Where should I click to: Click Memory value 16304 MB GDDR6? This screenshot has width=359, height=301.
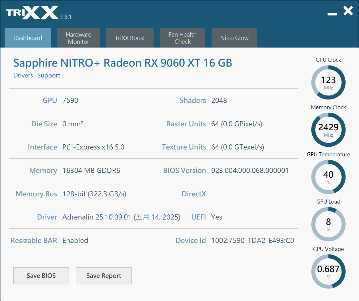[x=91, y=170]
